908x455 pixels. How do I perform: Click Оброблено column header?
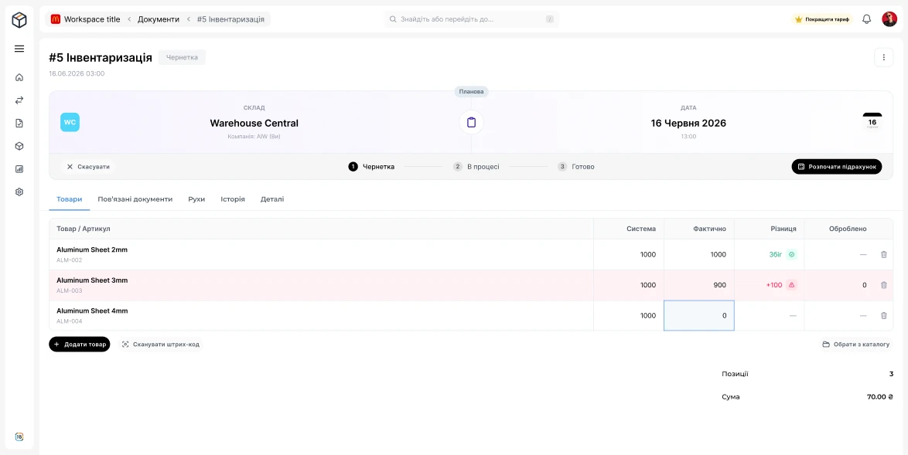tap(848, 229)
